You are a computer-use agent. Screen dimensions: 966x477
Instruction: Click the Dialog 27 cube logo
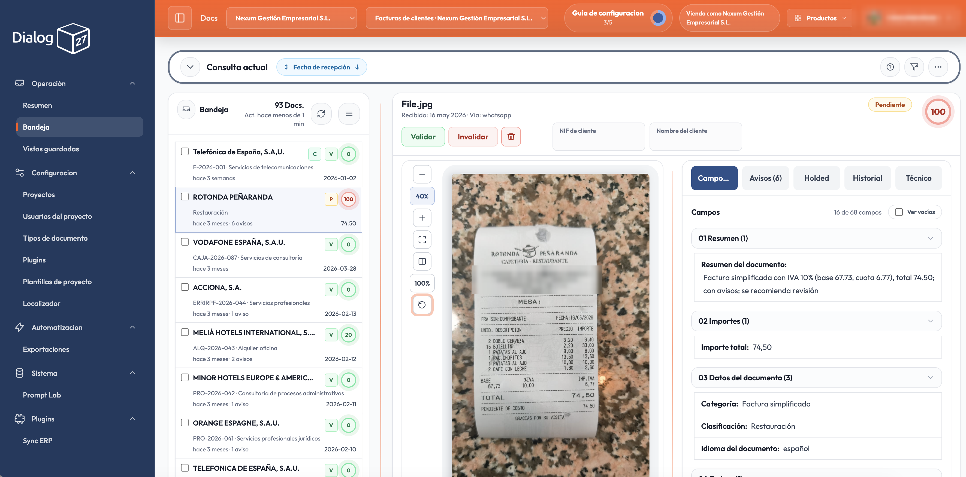(73, 39)
